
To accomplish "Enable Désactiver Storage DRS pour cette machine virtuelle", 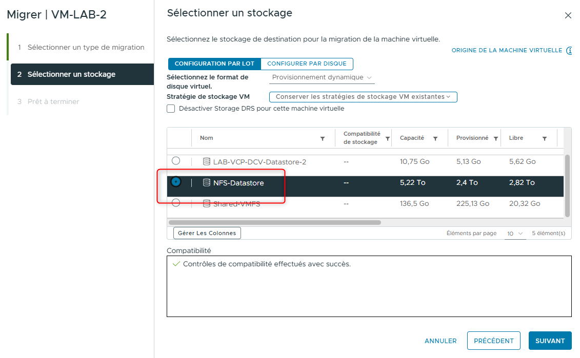I will [170, 108].
